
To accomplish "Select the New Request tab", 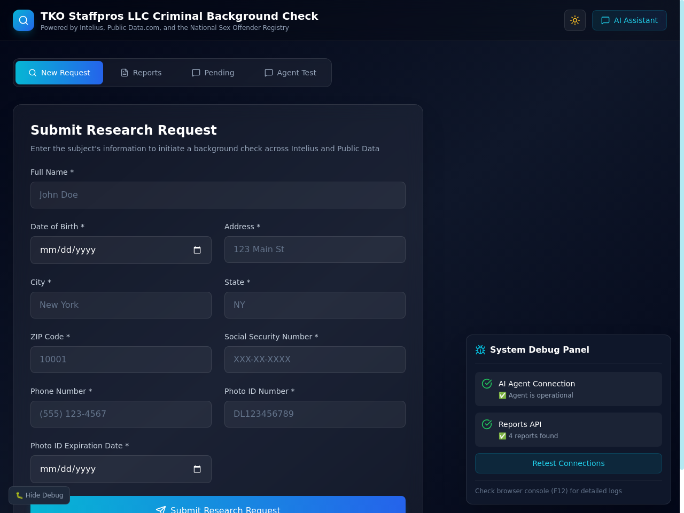I will [x=59, y=73].
